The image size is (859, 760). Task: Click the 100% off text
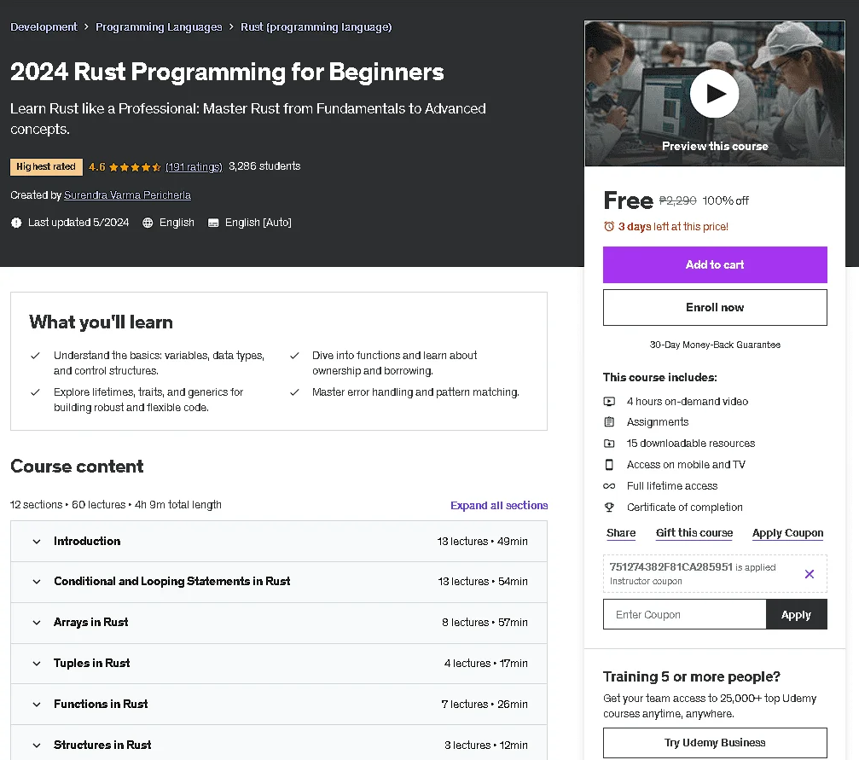[x=725, y=200]
